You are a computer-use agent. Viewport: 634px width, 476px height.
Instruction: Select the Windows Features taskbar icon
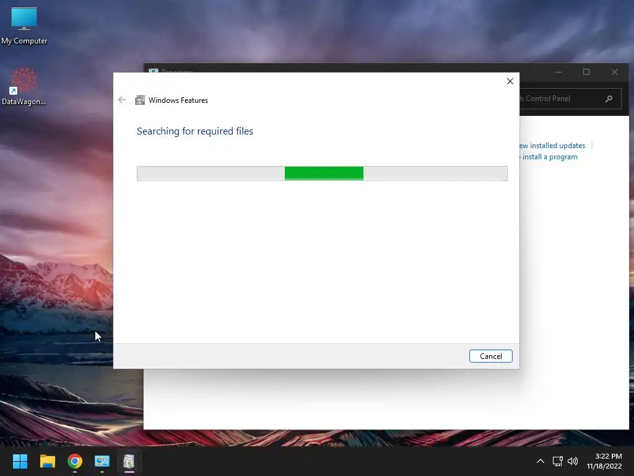click(x=129, y=461)
